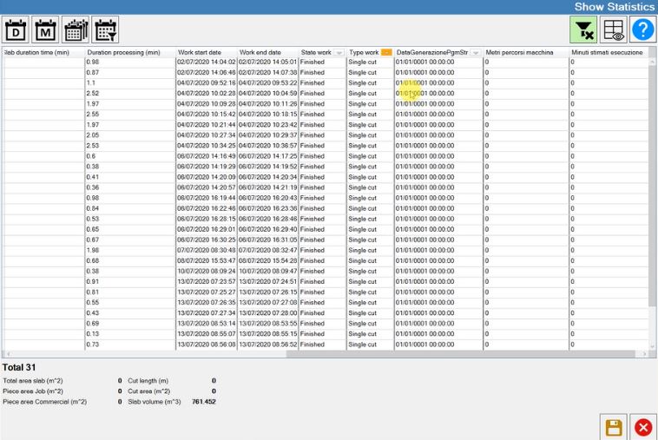The image size is (658, 440).
Task: Select end date 06/07/2020 16:31:05 cell
Action: click(x=267, y=240)
